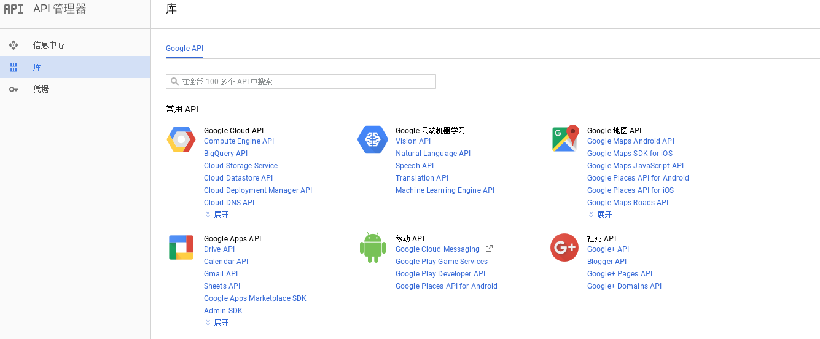The width and height of the screenshot is (820, 339).
Task: Click the green Android robot icon
Action: tap(372, 247)
